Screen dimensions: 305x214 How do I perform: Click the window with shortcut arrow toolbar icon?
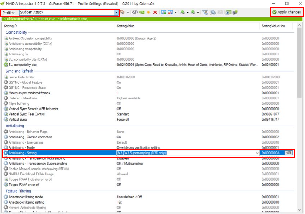click(x=228, y=12)
